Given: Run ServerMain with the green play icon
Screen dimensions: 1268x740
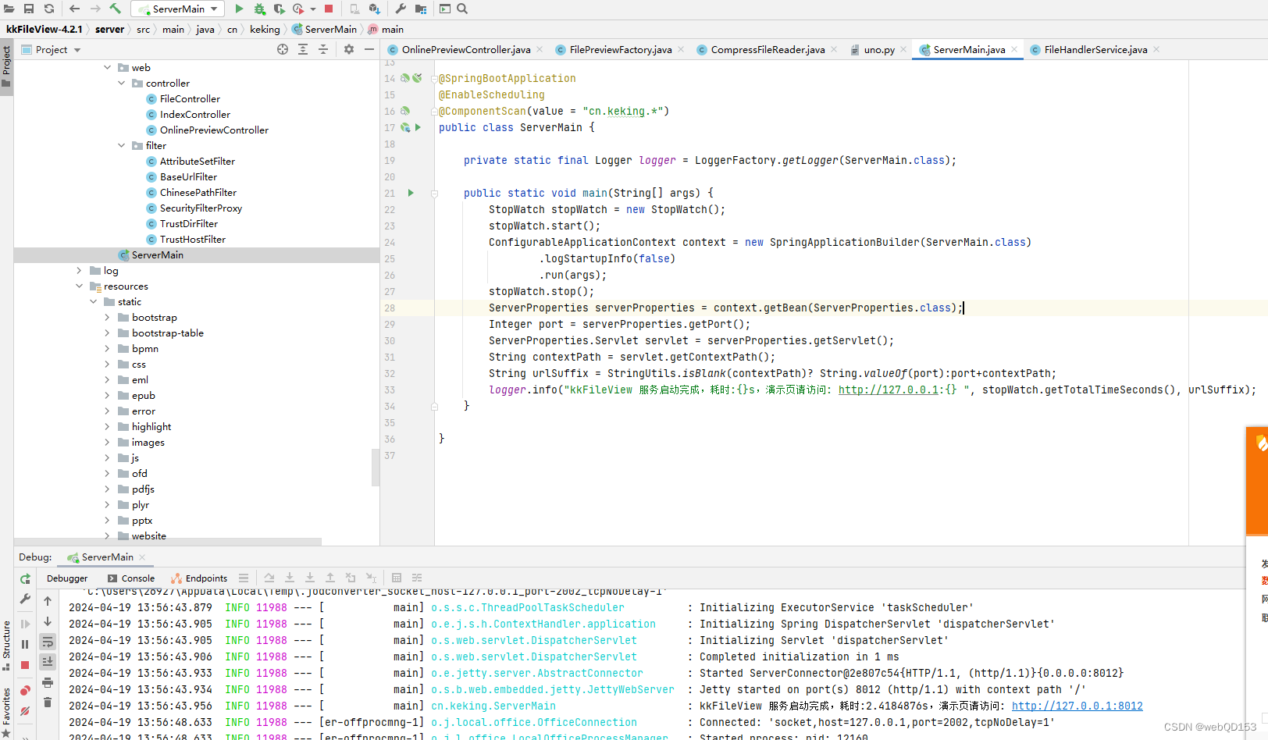Looking at the screenshot, I should pos(239,9).
